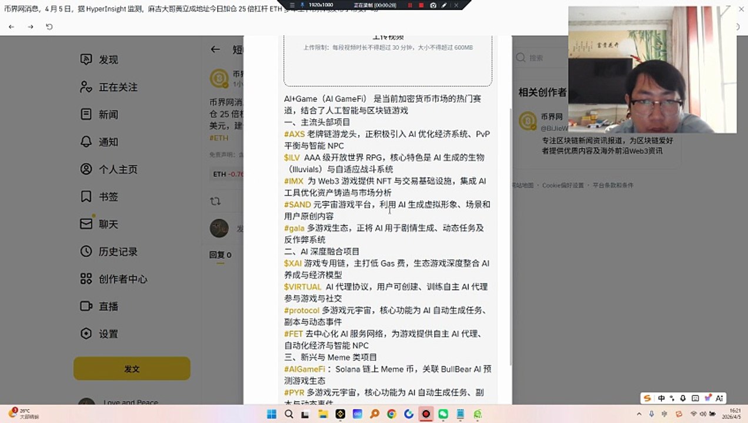Image resolution: width=748 pixels, height=423 pixels.
Task: Click the recorder's blue pin icon
Action: tap(302, 5)
